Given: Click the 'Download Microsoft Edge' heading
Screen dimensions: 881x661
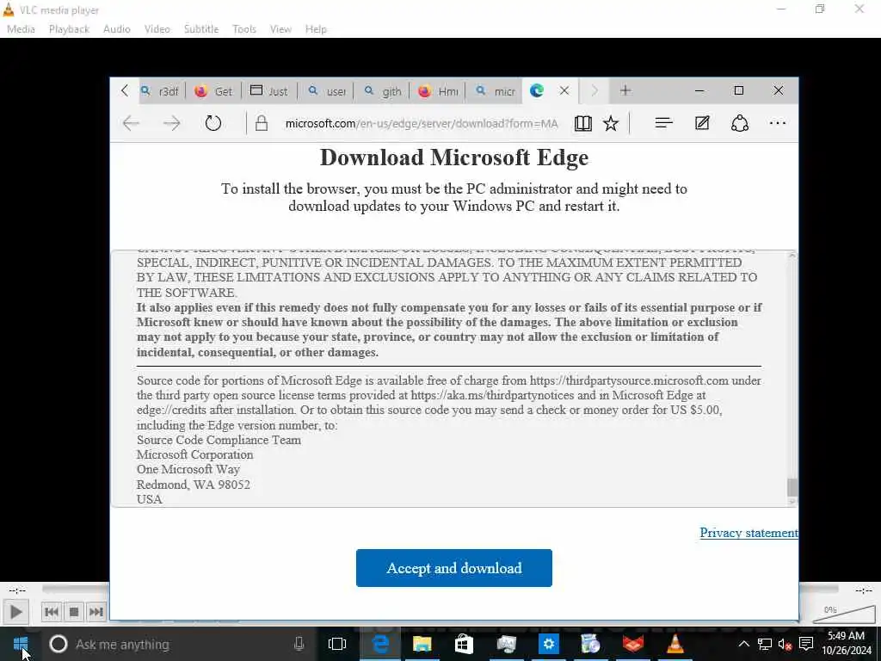Looking at the screenshot, I should pyautogui.click(x=454, y=158).
